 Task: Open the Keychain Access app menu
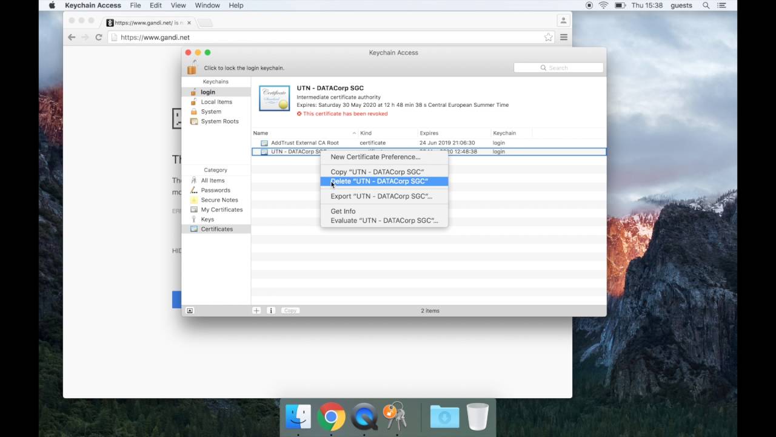point(93,5)
